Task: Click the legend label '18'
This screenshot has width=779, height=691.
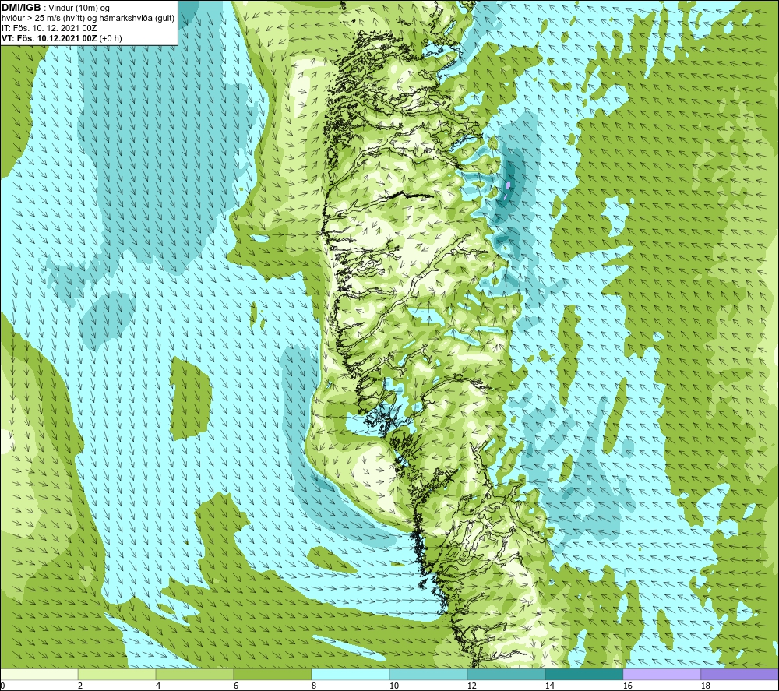Action: (706, 686)
